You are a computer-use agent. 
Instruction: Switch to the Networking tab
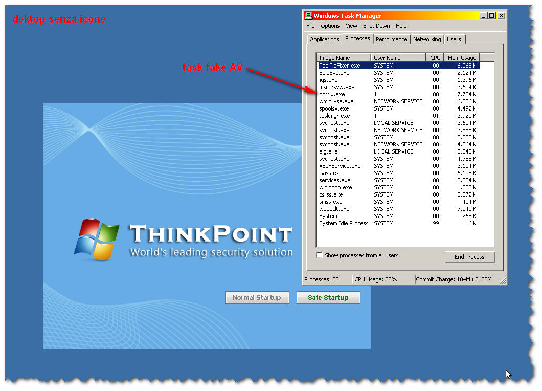[427, 39]
